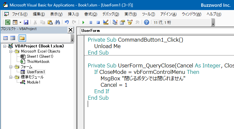The image size is (234, 129).
Task: Click the 'Unload Me' code line
Action: pyautogui.click(x=107, y=46)
